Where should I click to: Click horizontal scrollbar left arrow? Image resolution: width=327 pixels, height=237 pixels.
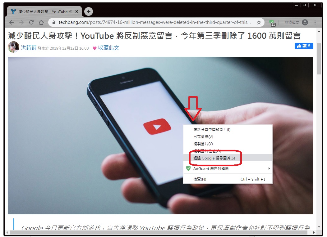coord(7,232)
